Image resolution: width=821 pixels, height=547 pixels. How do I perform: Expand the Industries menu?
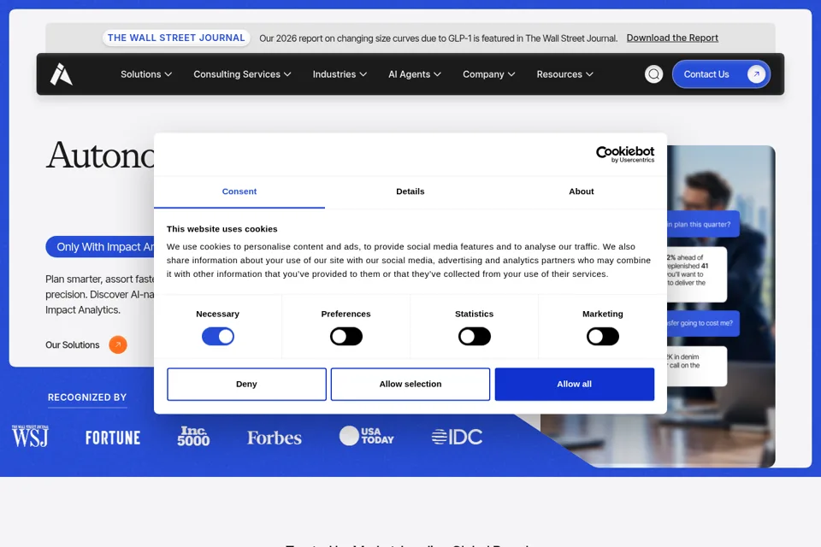(340, 74)
